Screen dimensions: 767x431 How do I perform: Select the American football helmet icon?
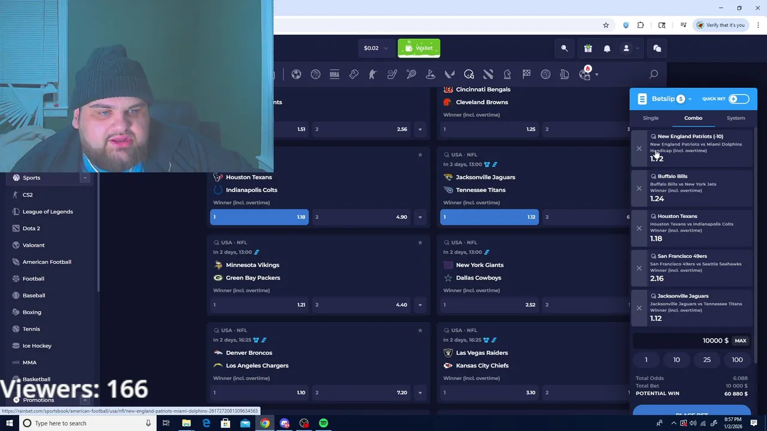pyautogui.click(x=469, y=74)
